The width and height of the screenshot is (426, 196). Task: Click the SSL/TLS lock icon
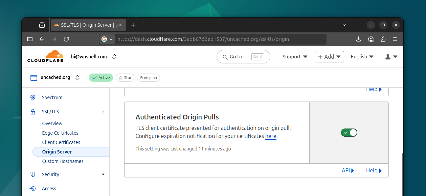pos(33,112)
